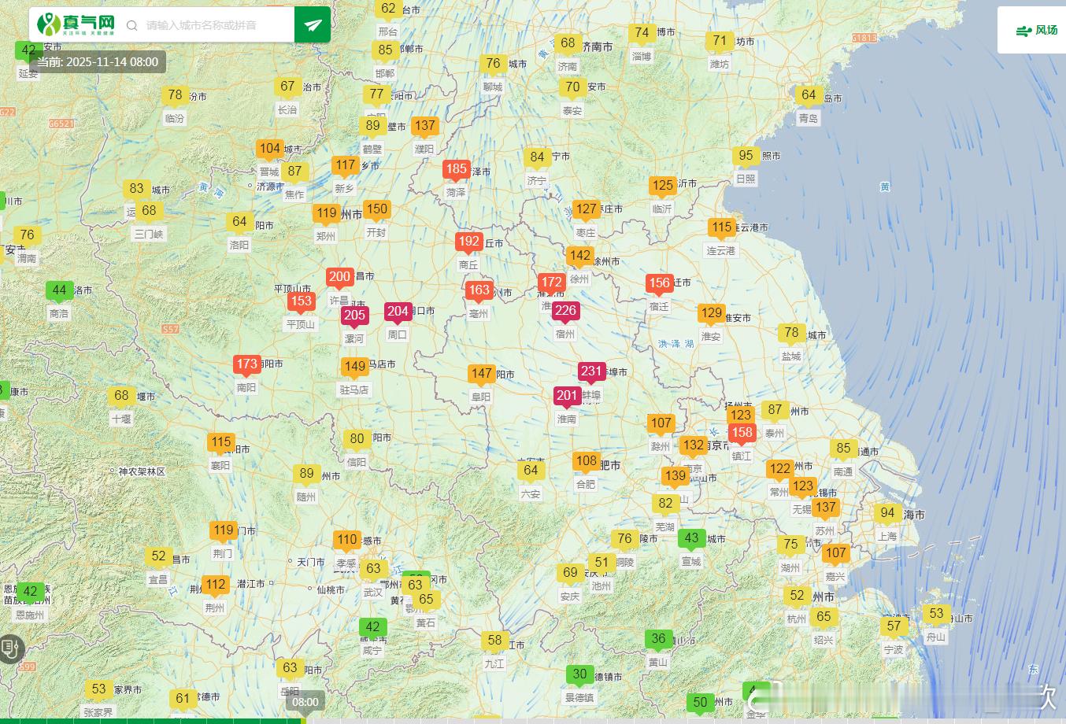Click the 08:00 timeline marker
Image resolution: width=1066 pixels, height=724 pixels.
tap(305, 702)
